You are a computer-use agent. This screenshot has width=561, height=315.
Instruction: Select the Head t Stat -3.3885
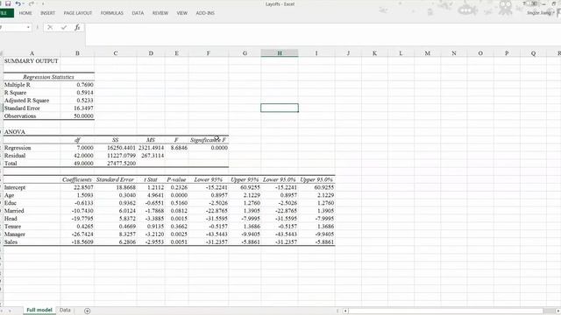click(151, 219)
